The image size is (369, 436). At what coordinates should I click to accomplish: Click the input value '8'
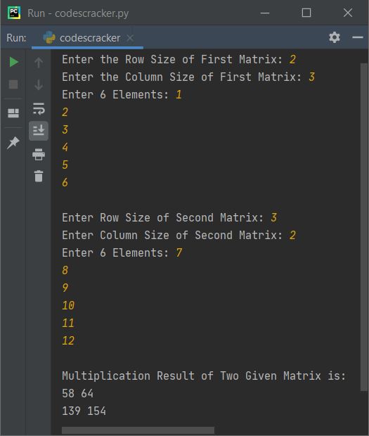(x=65, y=270)
